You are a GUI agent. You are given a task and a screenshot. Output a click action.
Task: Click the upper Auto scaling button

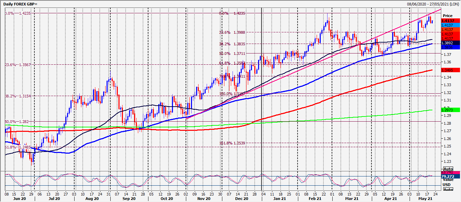tap(449, 168)
